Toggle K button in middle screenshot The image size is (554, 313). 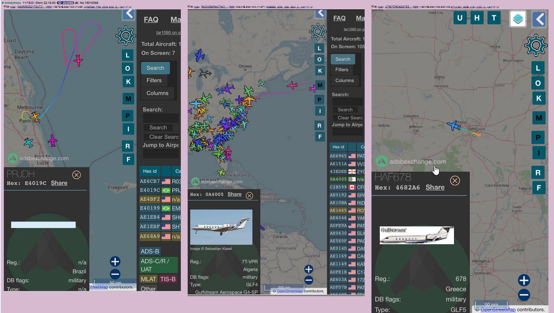pos(319,70)
